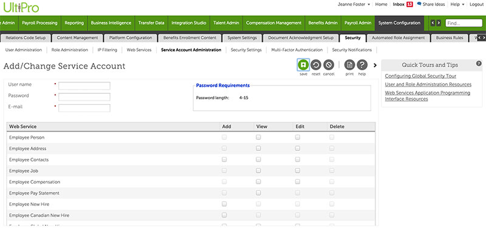Switch to Platform Configuration tab

131,38
